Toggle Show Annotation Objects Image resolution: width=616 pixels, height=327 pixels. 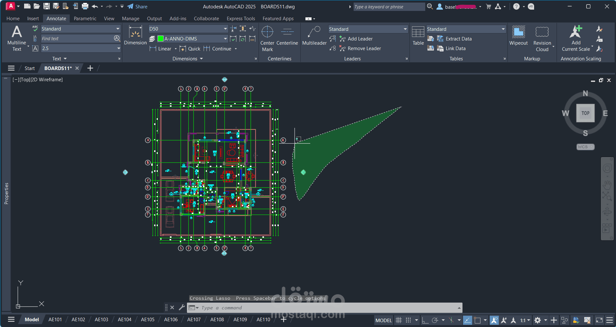[x=494, y=320]
